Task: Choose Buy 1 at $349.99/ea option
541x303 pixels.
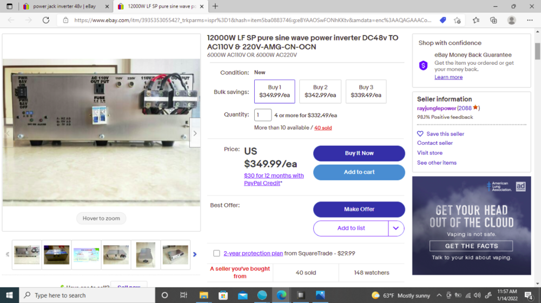Action: coord(275,91)
